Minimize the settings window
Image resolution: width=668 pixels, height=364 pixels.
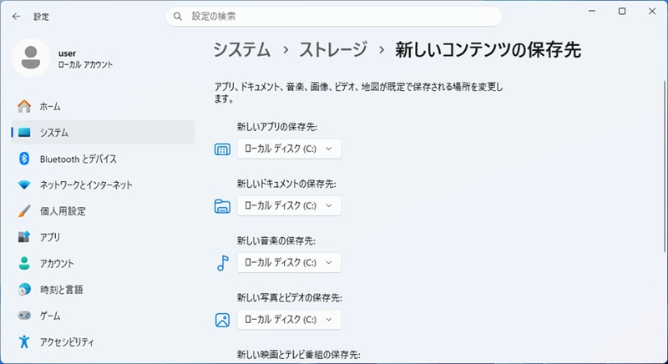click(592, 12)
